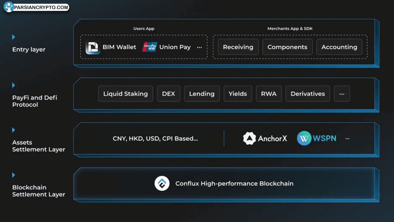Click the arrow above Blockchain Settlement Layer
The height and width of the screenshot is (222, 394).
click(x=13, y=175)
